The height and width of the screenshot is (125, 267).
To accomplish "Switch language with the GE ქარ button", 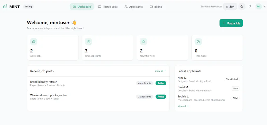I will (230, 7).
